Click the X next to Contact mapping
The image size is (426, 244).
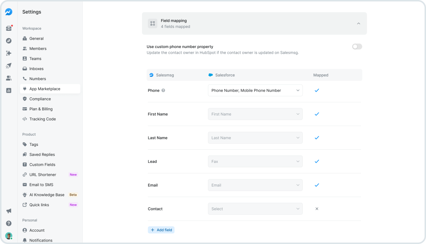317,208
